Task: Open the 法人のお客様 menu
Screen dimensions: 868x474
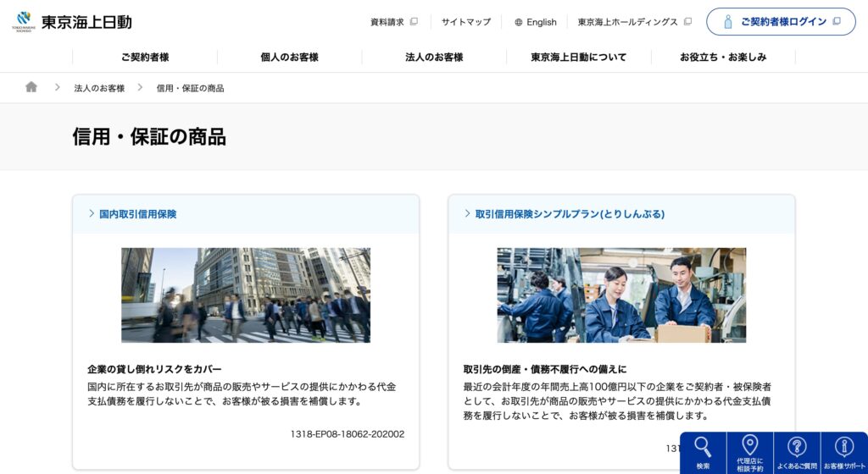Action: [434, 57]
